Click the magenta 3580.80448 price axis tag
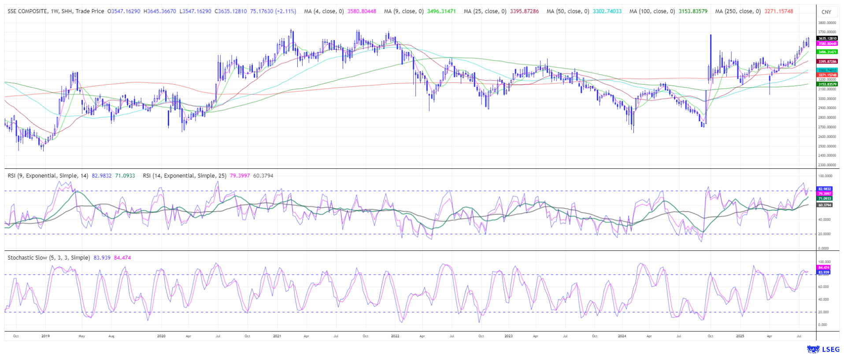 tap(827, 44)
